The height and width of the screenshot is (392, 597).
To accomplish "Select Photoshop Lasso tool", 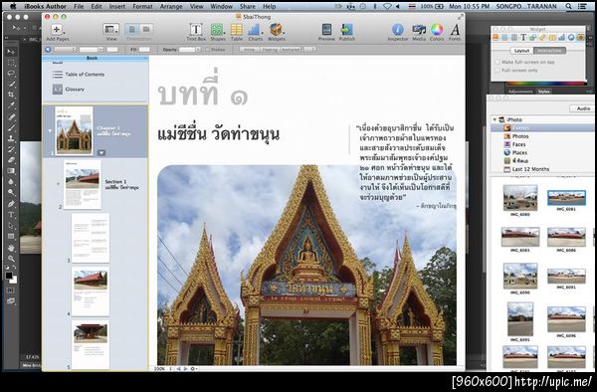I will pyautogui.click(x=11, y=73).
